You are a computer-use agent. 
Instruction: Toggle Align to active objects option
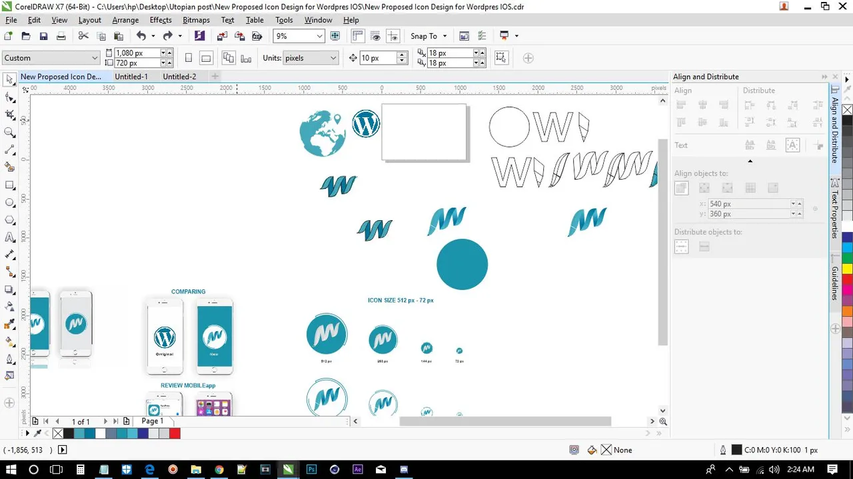(681, 189)
